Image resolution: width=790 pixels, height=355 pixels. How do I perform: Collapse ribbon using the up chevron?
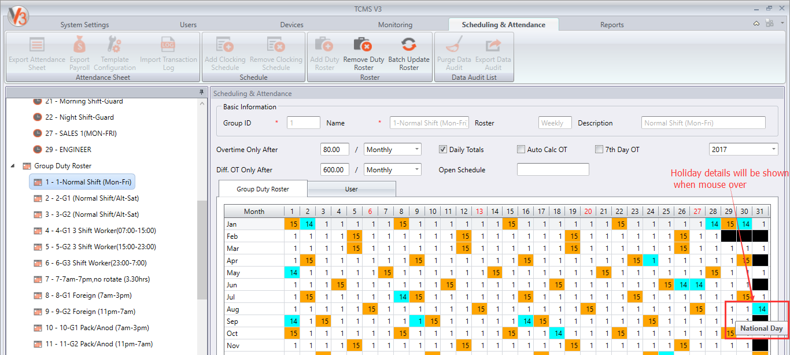pos(756,24)
